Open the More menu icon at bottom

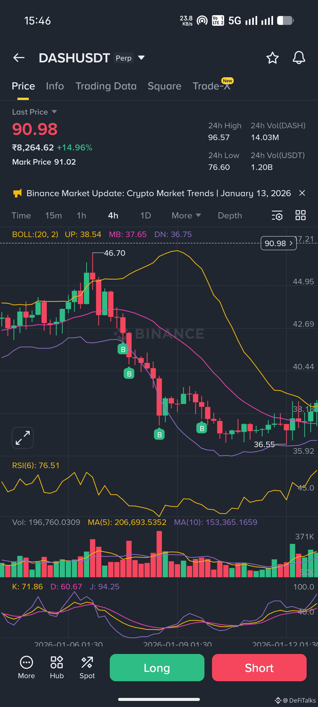coord(26,667)
